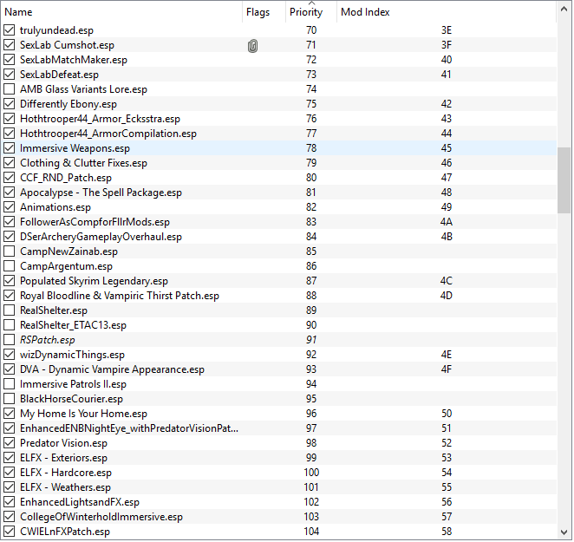Select My Home Is Your Home.esp
The width and height of the screenshot is (574, 542).
(83, 414)
